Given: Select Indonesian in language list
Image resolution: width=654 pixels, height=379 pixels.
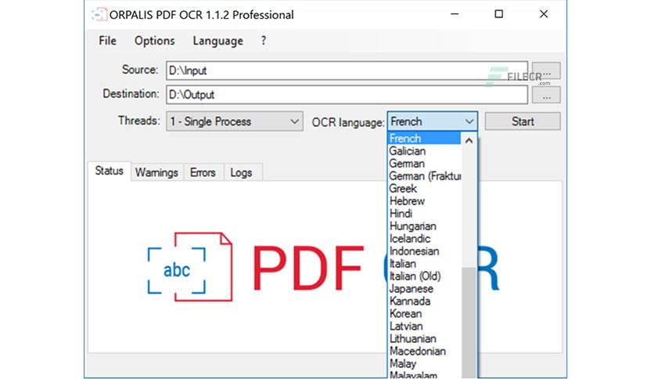Looking at the screenshot, I should [424, 251].
